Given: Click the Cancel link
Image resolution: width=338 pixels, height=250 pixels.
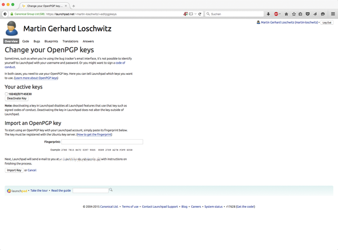Looking at the screenshot, I should tap(32, 170).
